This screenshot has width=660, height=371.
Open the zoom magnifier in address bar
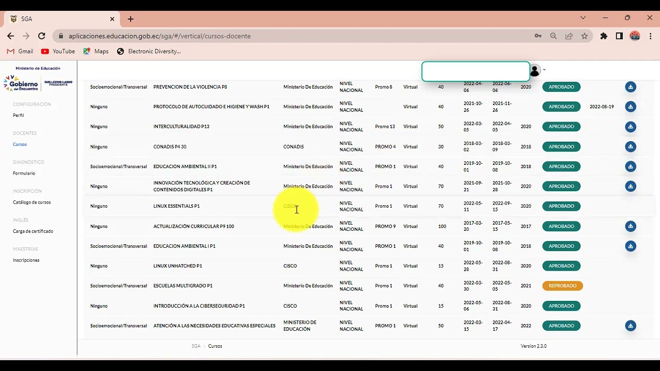[553, 36]
